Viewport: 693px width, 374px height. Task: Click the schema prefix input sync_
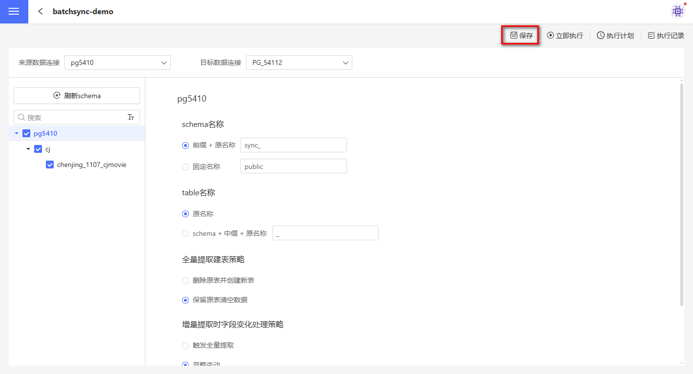tap(293, 145)
